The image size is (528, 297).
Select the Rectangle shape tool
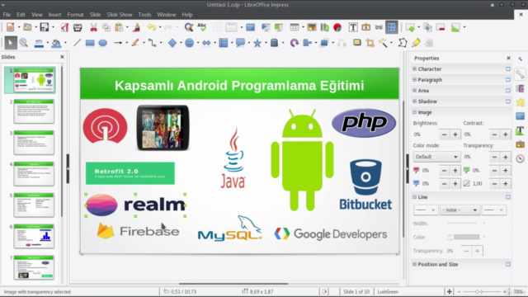coord(90,43)
